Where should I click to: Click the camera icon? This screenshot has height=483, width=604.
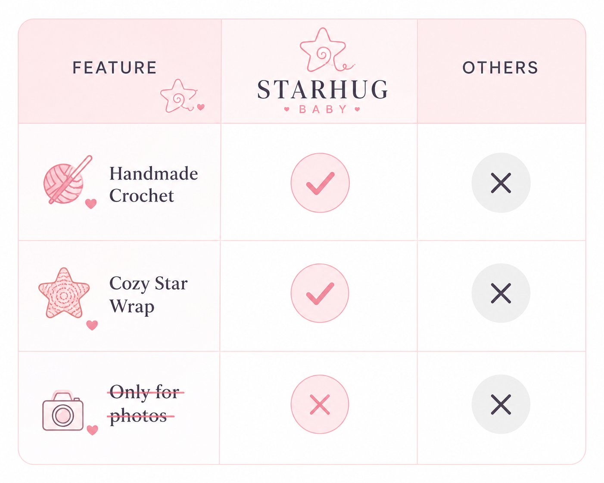(x=63, y=411)
